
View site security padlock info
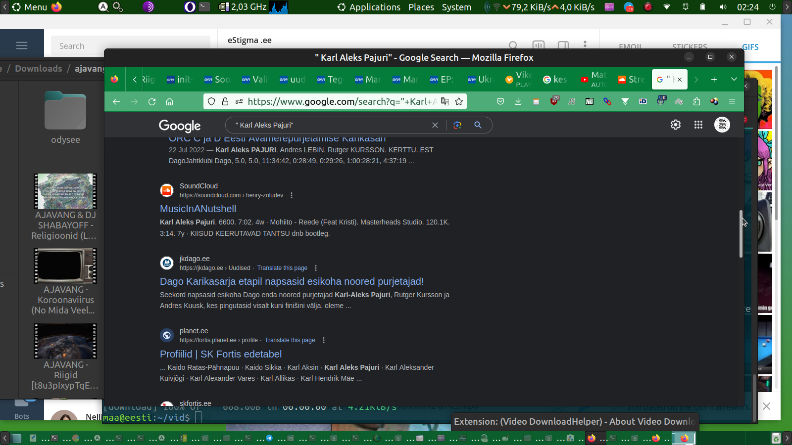coord(225,101)
